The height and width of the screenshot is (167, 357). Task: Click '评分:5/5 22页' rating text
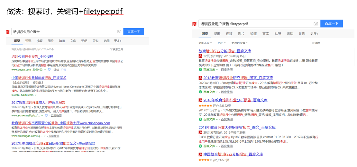pos(221,106)
